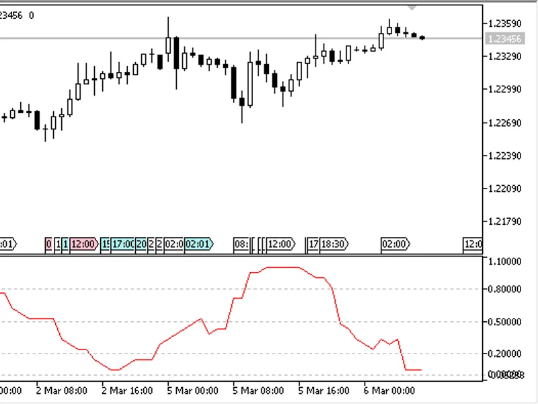Click the 1.22090 price scale label
The image size is (538, 404).
(x=504, y=189)
